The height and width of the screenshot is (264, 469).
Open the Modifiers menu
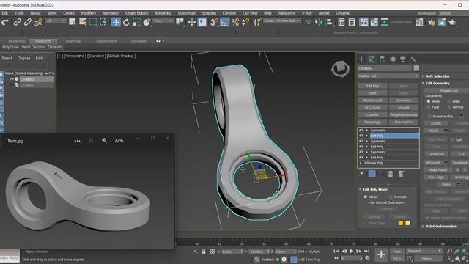[89, 13]
